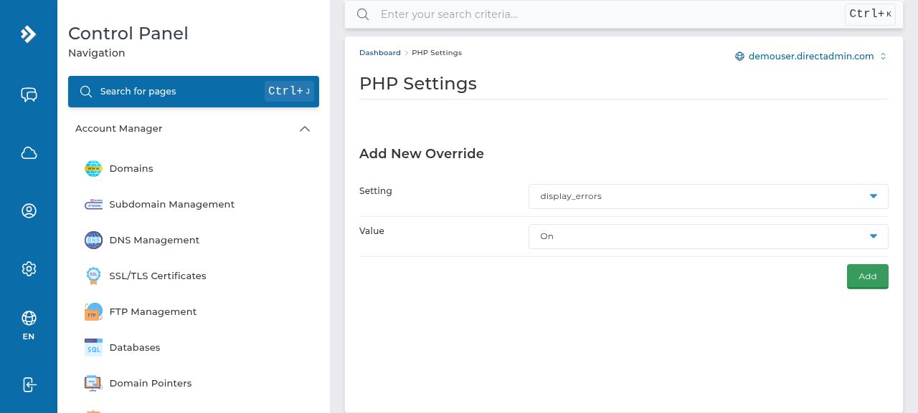Click the Value field label
918x413 pixels.
coord(372,231)
